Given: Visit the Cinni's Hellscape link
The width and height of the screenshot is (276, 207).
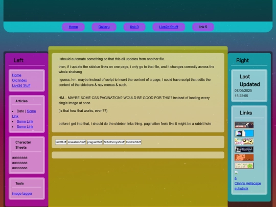Looking at the screenshot, I should coord(248,183).
